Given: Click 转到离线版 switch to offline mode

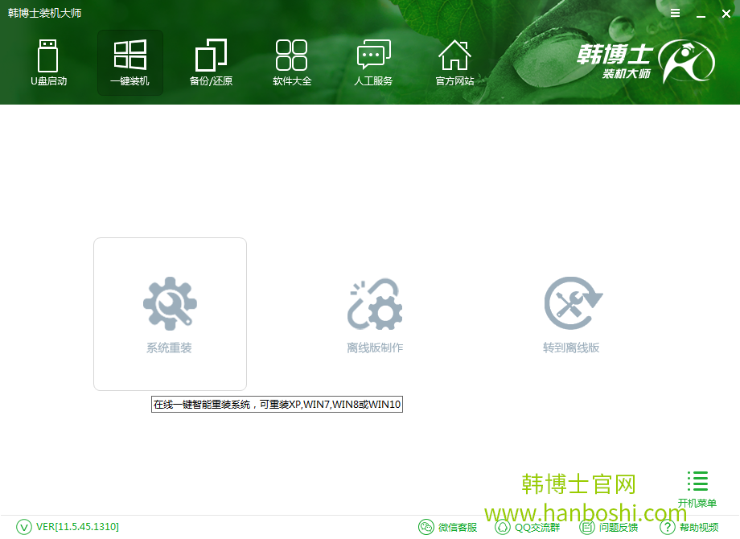Looking at the screenshot, I should point(573,314).
